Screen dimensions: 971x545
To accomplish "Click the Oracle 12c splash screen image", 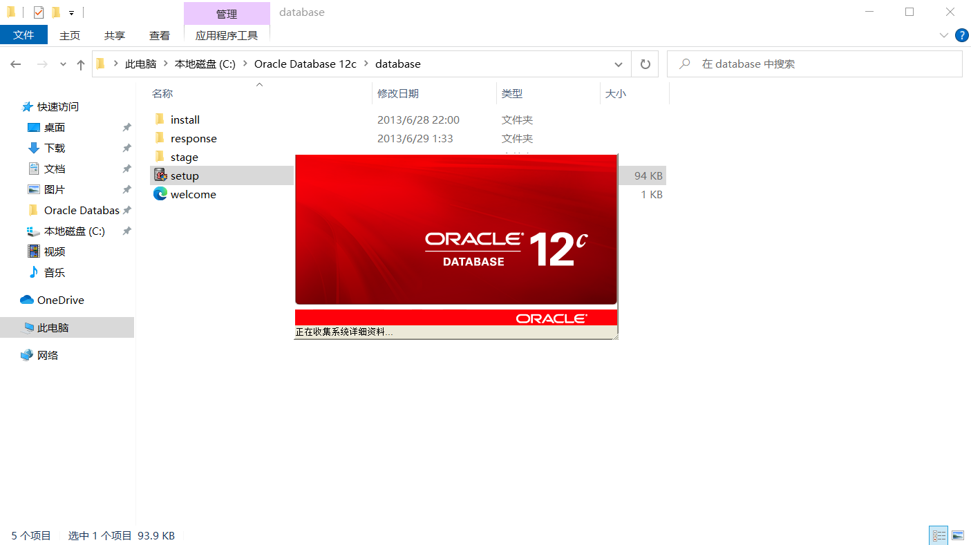I will [x=455, y=229].
